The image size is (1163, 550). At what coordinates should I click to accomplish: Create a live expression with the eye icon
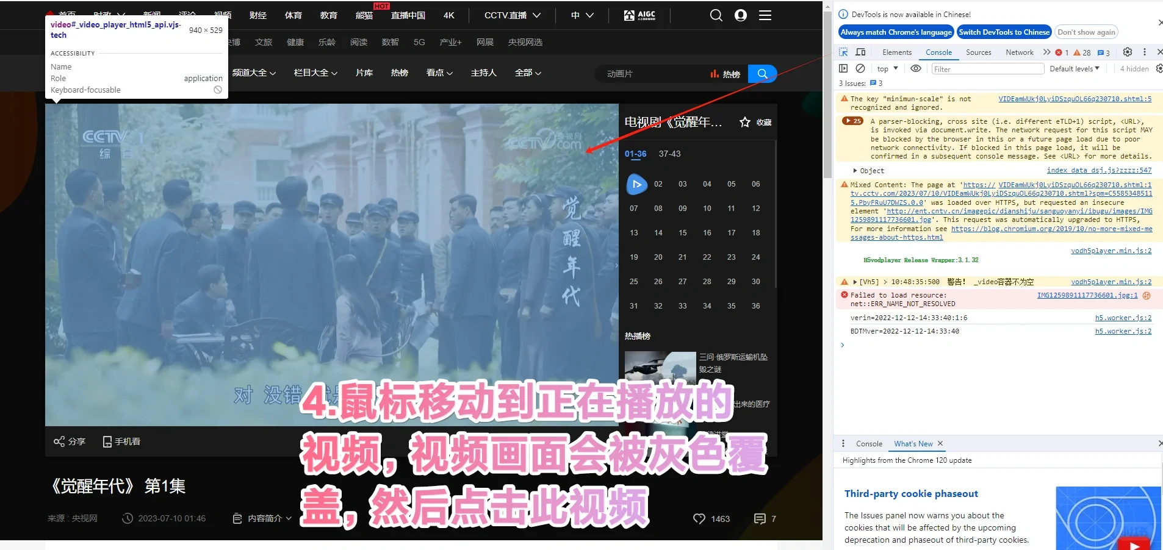[915, 69]
